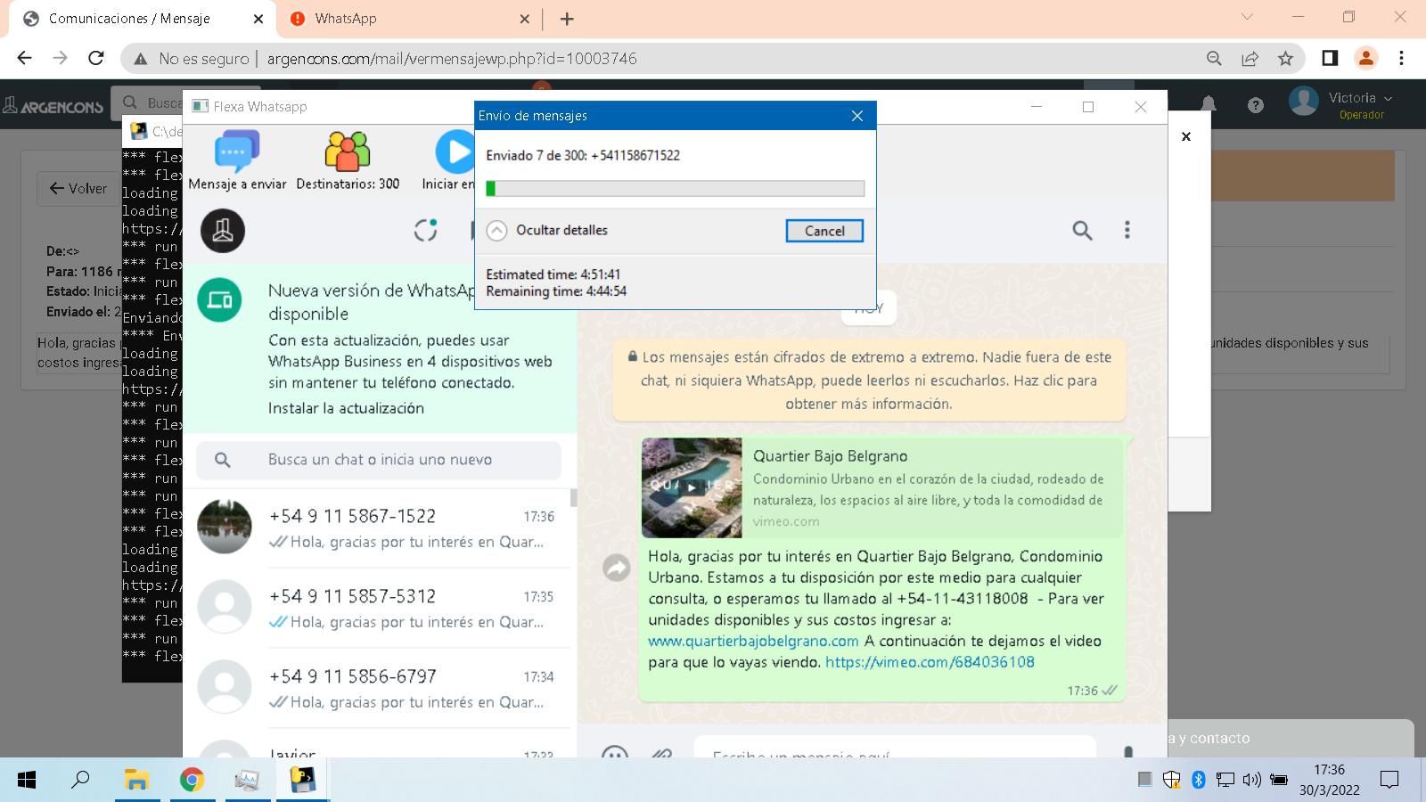Open Chrome profile avatar

click(1365, 58)
